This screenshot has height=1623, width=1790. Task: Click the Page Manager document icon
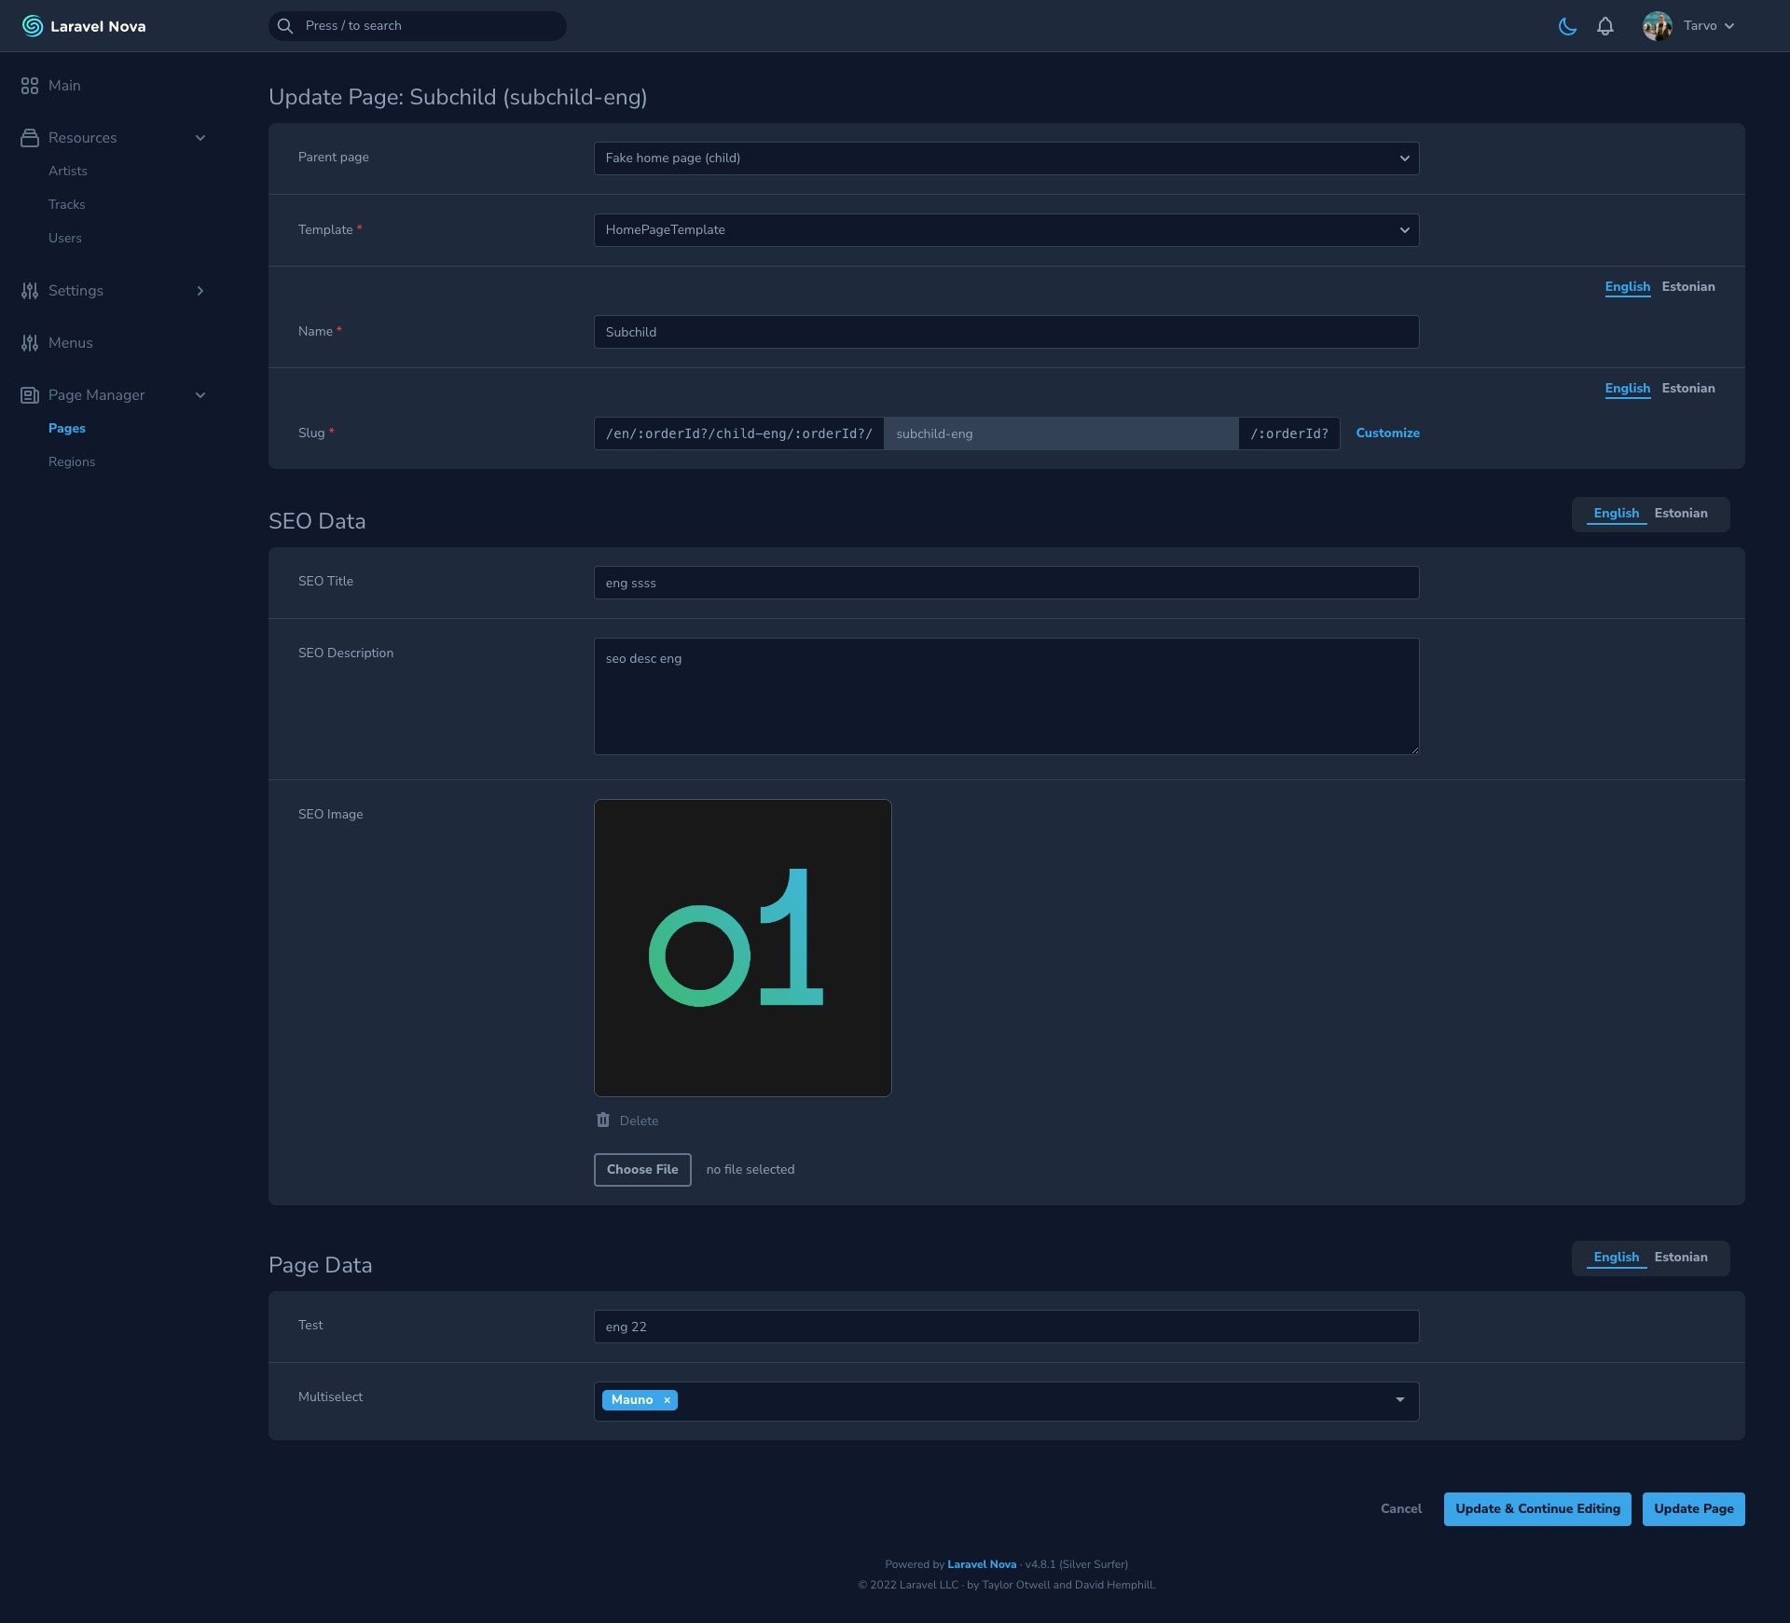point(28,394)
